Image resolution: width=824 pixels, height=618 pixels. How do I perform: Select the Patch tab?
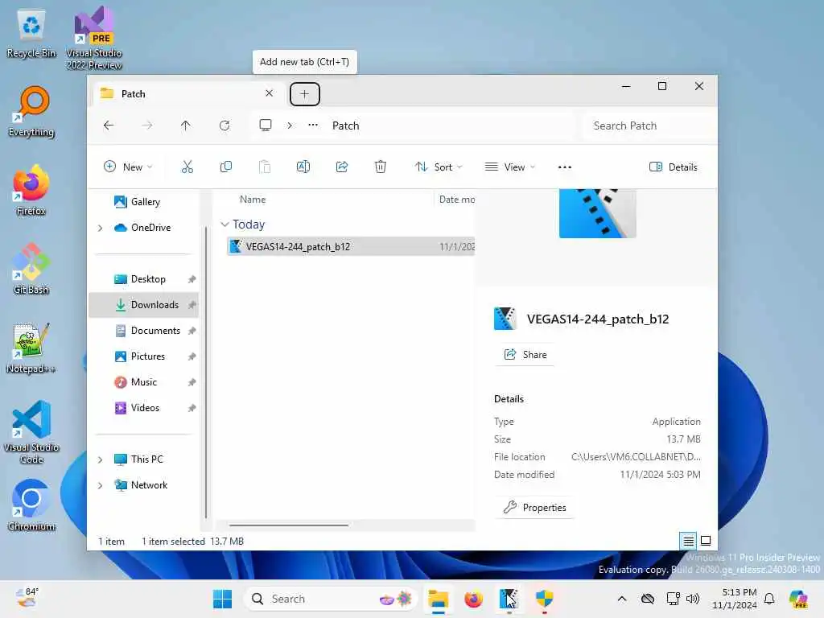tap(187, 94)
